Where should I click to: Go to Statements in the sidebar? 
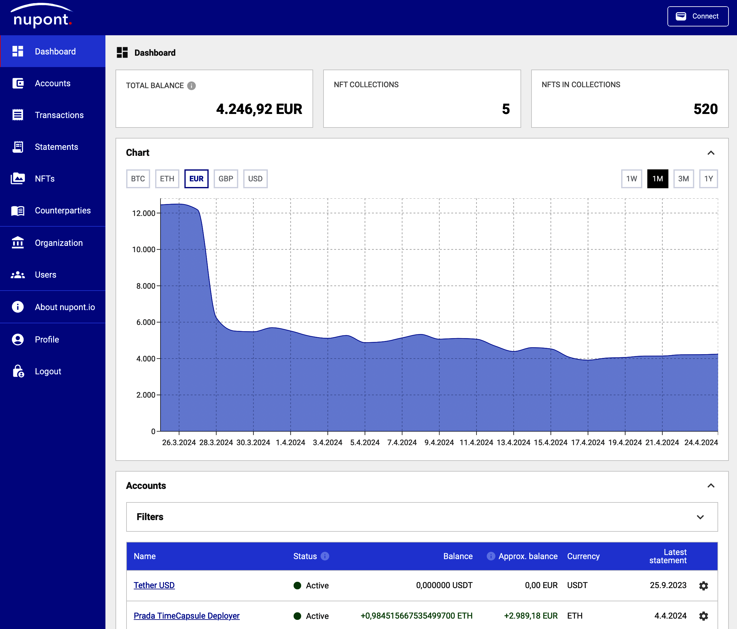point(56,147)
